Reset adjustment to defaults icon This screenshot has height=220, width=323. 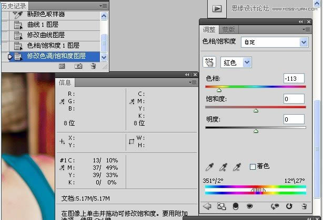tap(289, 206)
